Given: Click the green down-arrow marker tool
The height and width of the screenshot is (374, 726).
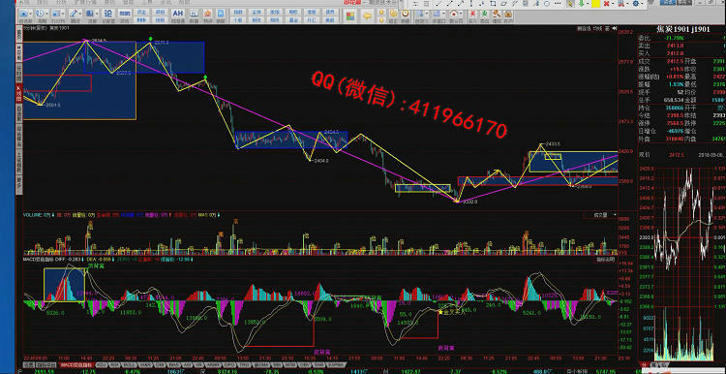Looking at the screenshot, I should (x=581, y=4).
